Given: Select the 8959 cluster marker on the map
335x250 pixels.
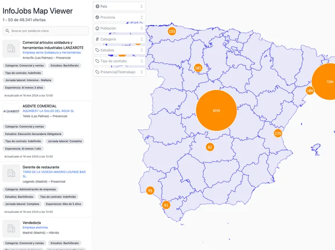Looking at the screenshot, I should (216, 111).
